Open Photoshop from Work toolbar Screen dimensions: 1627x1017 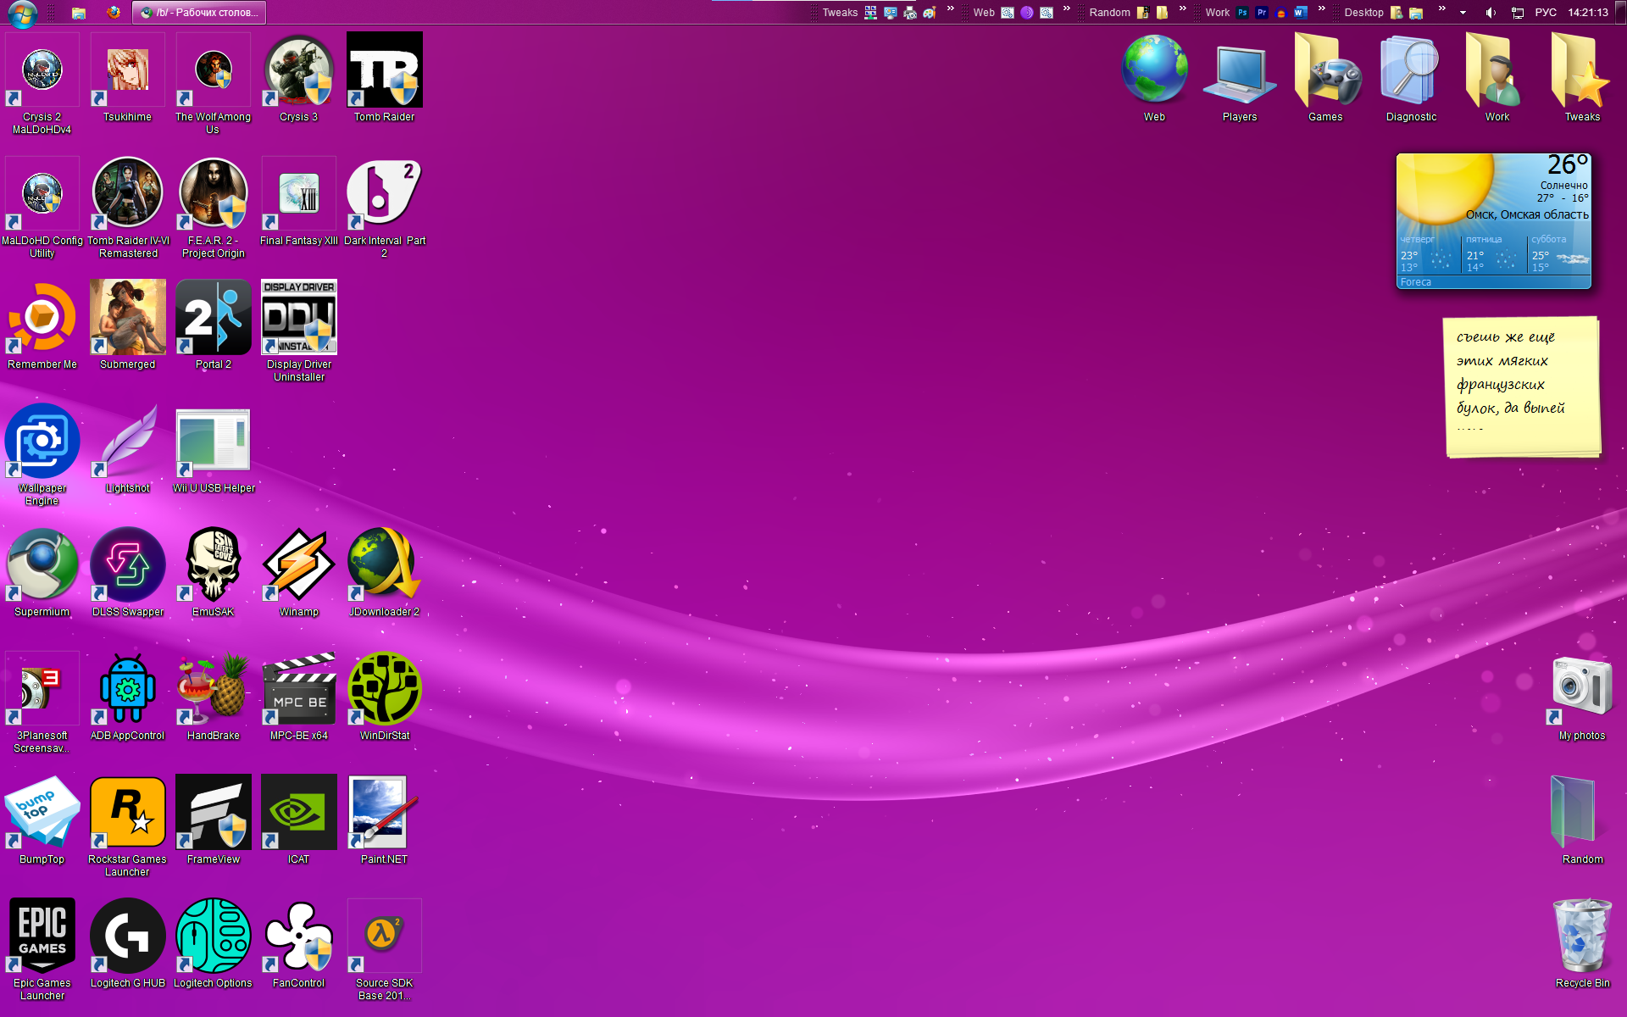1242,13
